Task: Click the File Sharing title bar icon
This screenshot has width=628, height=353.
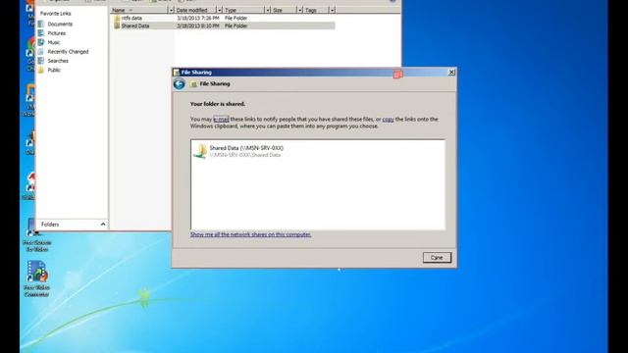Action: coord(177,73)
